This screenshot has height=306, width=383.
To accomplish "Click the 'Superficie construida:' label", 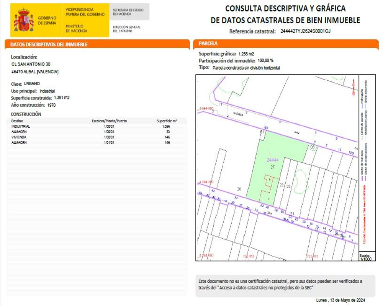I will tap(31, 98).
